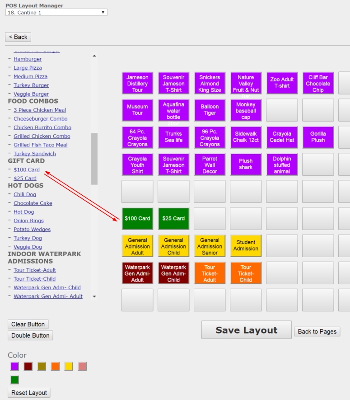Image resolution: width=350 pixels, height=400 pixels.
Task: Click the Clear Button control
Action: pyautogui.click(x=28, y=324)
